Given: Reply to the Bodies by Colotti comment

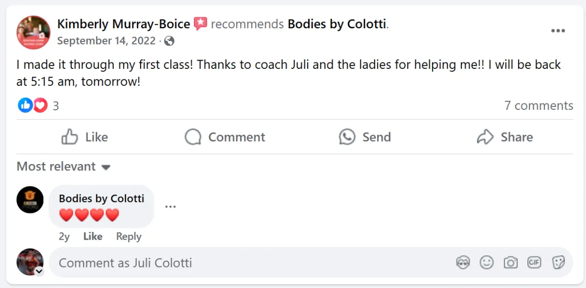Looking at the screenshot, I should [128, 237].
